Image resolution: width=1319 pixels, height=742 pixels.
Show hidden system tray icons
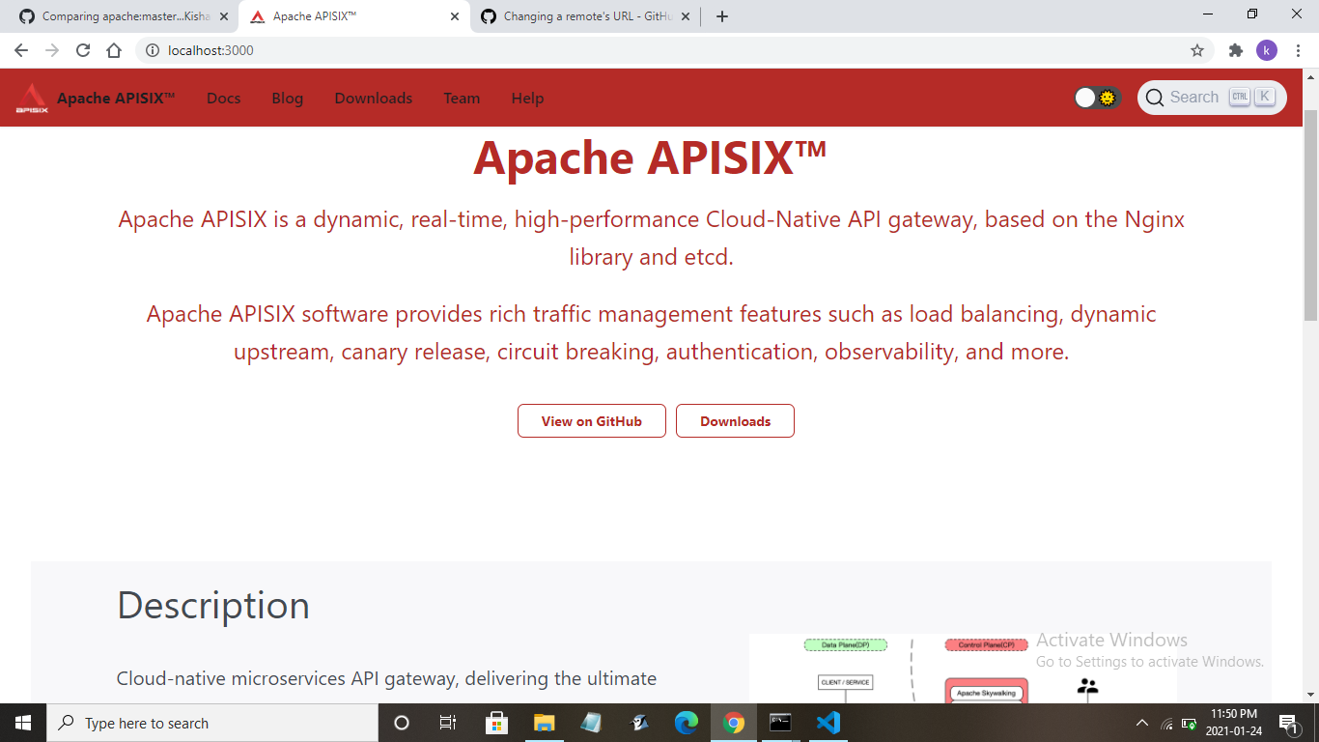click(x=1142, y=723)
